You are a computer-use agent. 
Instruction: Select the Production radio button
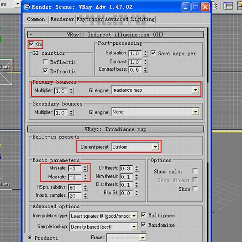[30, 237]
